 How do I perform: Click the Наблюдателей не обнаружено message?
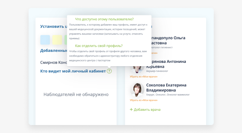(x=76, y=94)
